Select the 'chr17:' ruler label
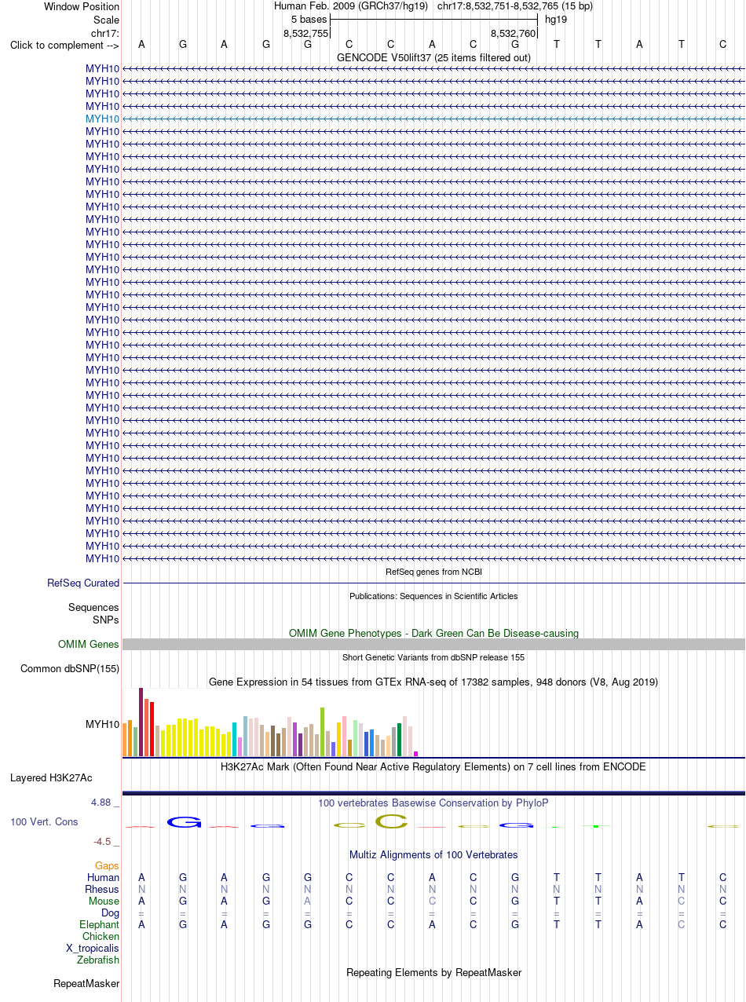 click(x=105, y=32)
